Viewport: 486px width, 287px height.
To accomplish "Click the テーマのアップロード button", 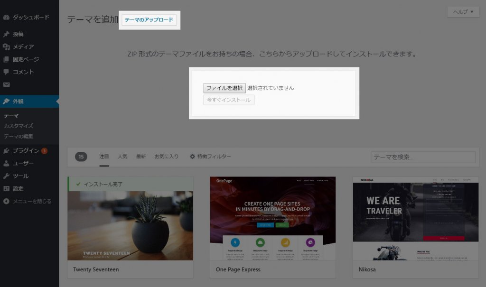I will 150,20.
